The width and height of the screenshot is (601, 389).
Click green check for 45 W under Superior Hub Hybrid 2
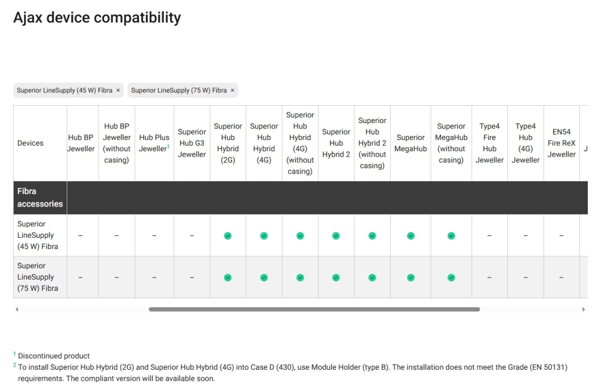pyautogui.click(x=336, y=236)
